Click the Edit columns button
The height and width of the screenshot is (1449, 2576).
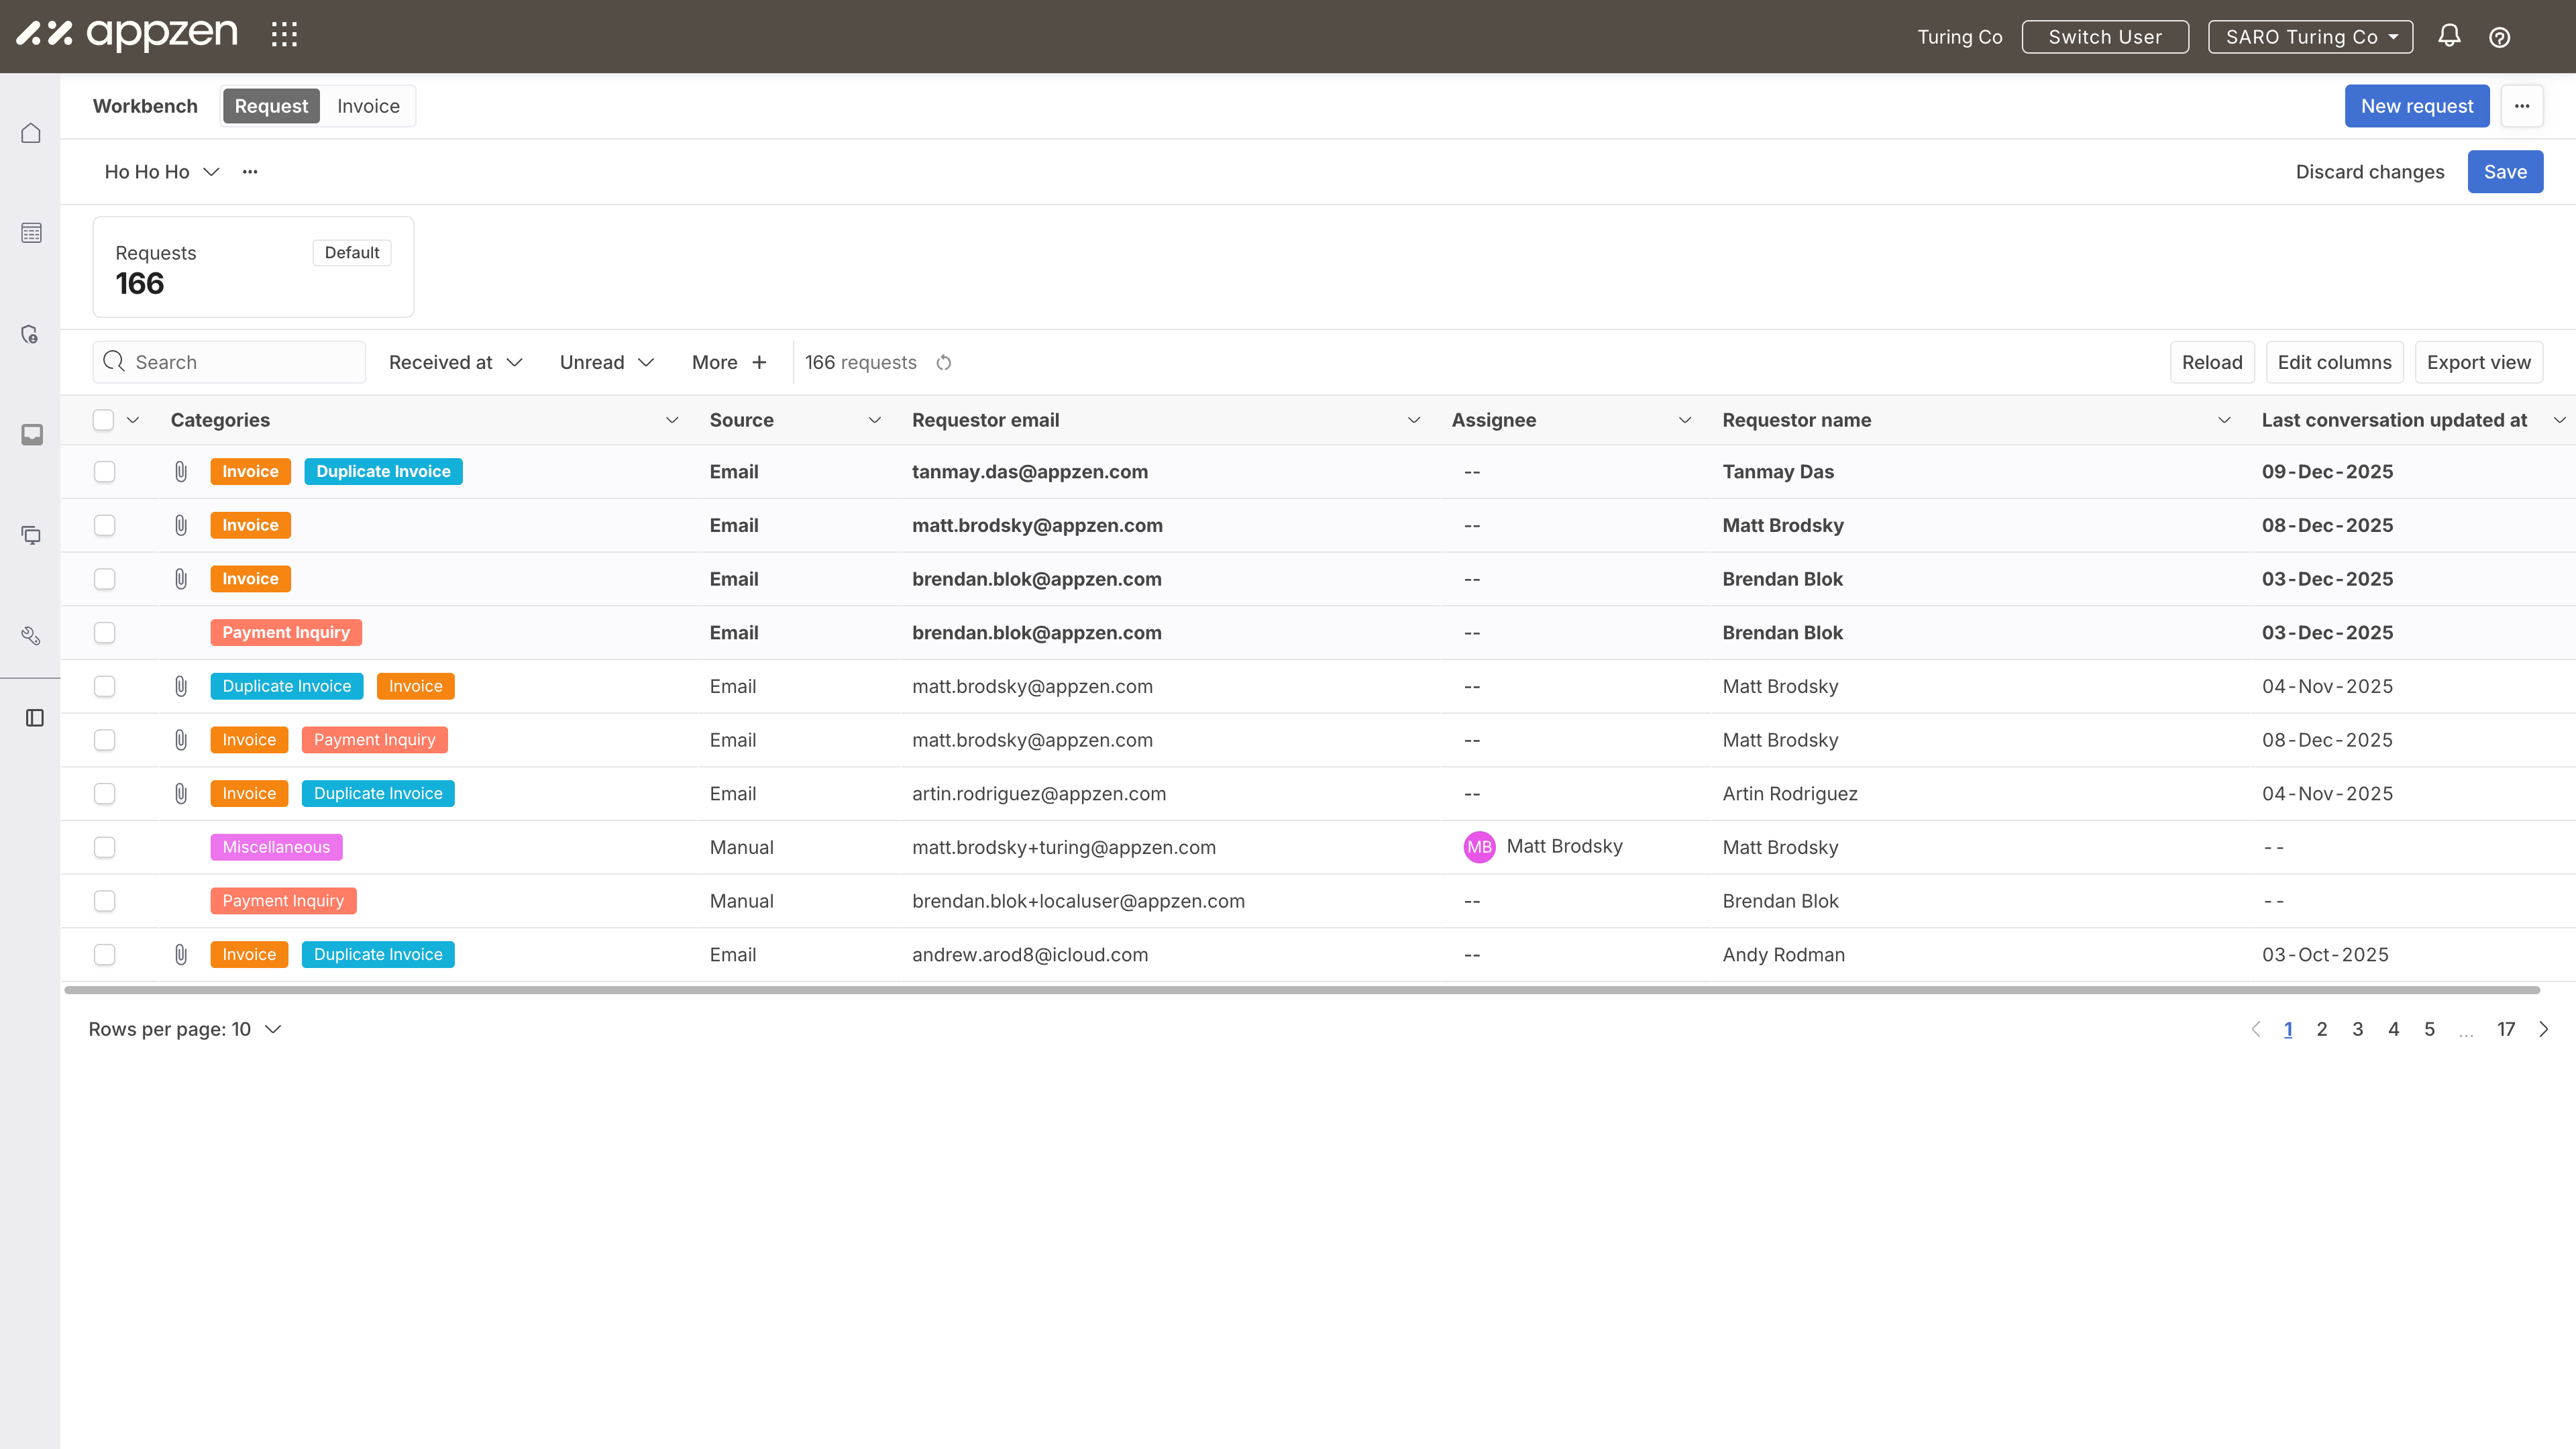[x=2334, y=362]
